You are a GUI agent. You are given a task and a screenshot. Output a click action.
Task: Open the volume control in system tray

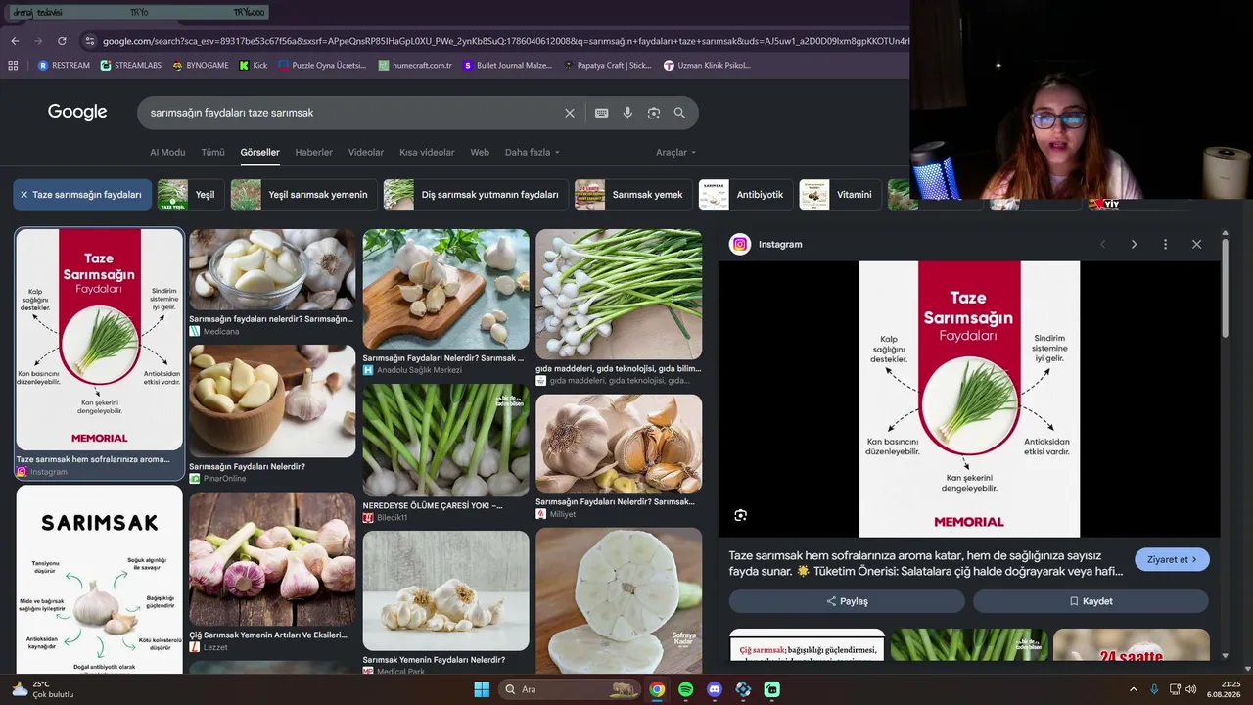[x=1191, y=689]
